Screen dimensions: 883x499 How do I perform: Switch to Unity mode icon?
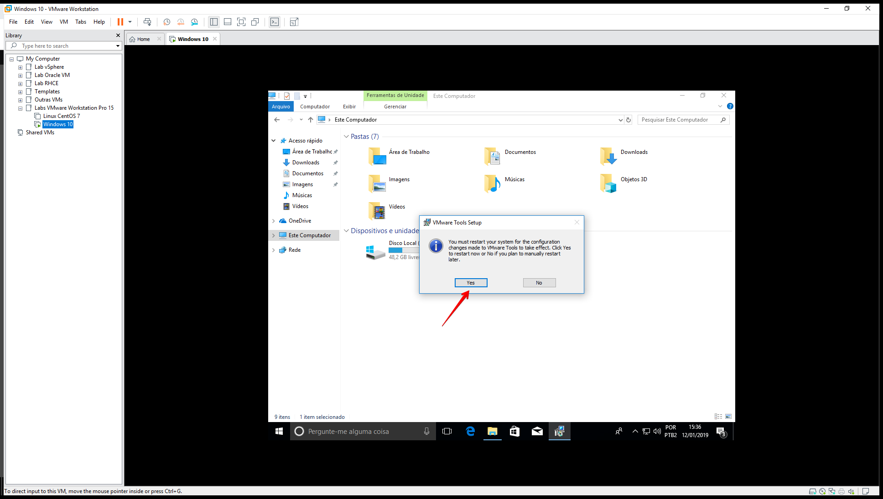255,22
